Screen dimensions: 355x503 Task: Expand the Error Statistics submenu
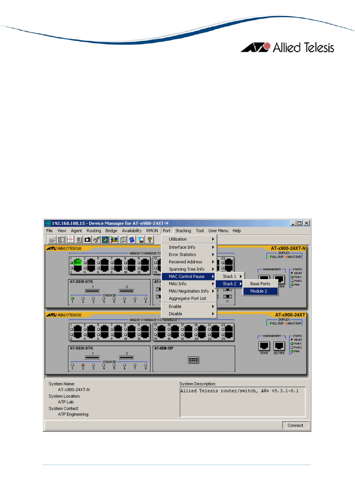click(x=189, y=254)
